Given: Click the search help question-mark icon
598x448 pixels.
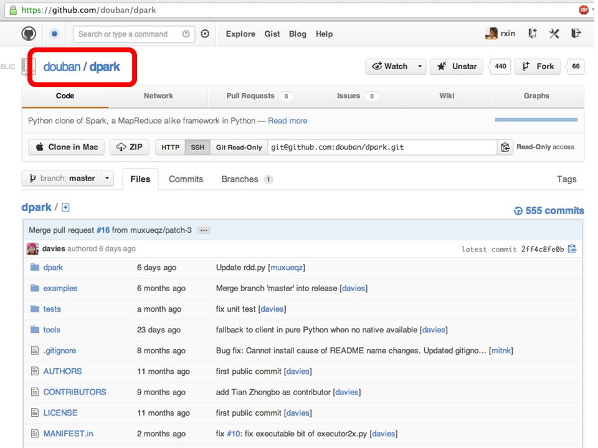Looking at the screenshot, I should point(186,34).
